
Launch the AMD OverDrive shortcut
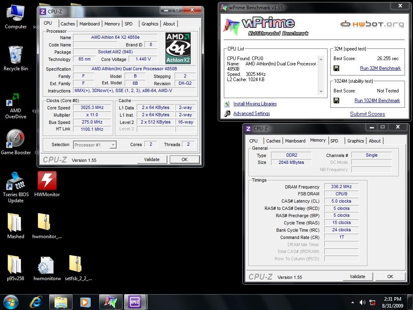(16, 106)
